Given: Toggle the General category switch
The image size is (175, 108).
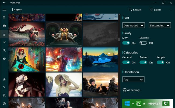Looking at the screenshot, I should (x=126, y=62).
